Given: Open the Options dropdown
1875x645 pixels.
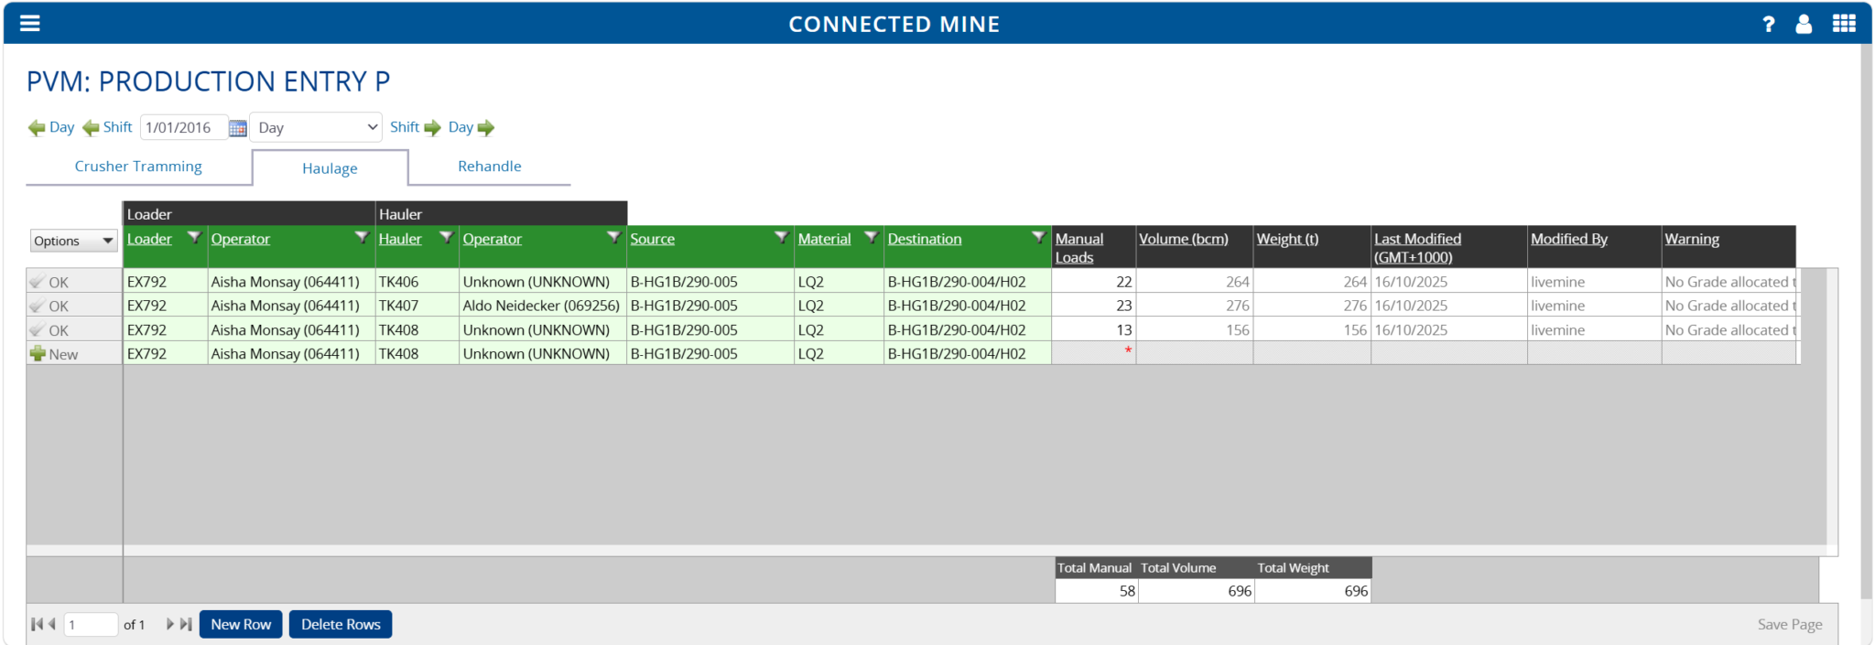Looking at the screenshot, I should (74, 241).
